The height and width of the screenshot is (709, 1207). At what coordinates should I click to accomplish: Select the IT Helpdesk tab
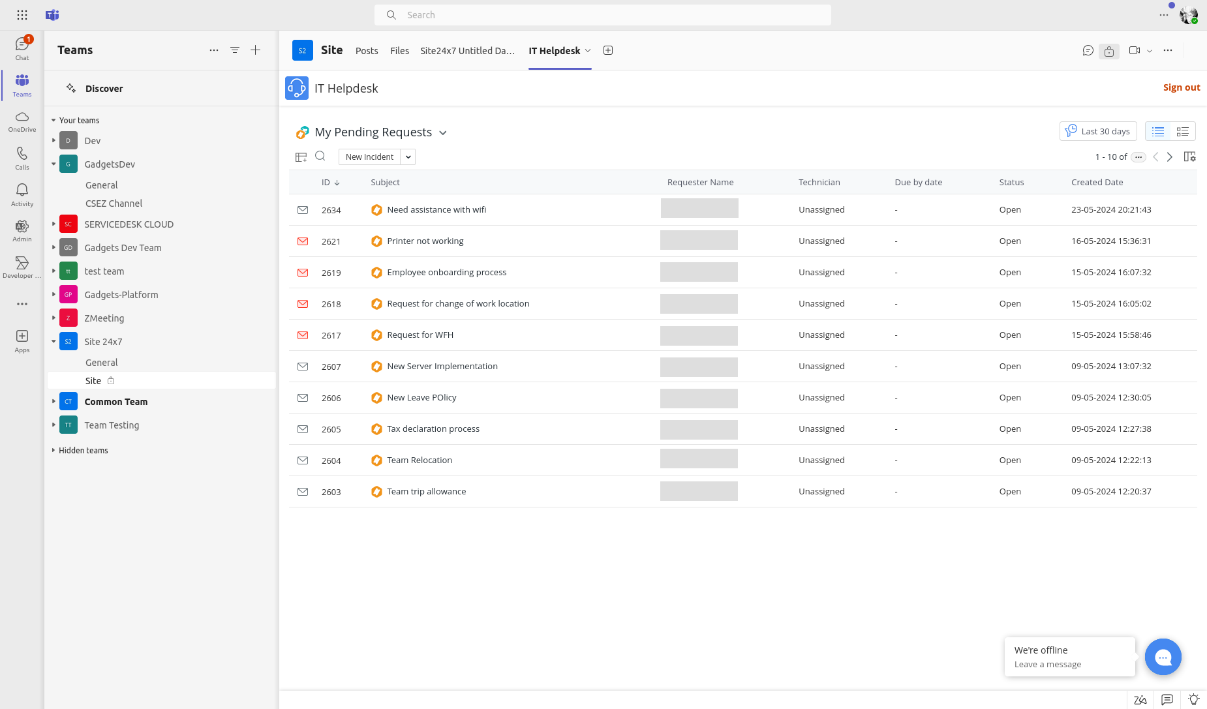(555, 51)
